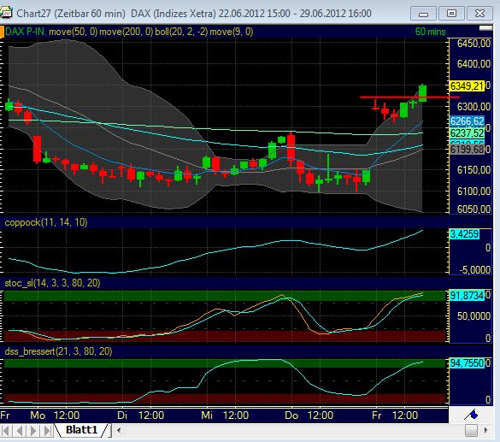Viewport: 500px width, 442px height.
Task: Click the horizontal scrollbar left arrow
Action: pos(119,430)
